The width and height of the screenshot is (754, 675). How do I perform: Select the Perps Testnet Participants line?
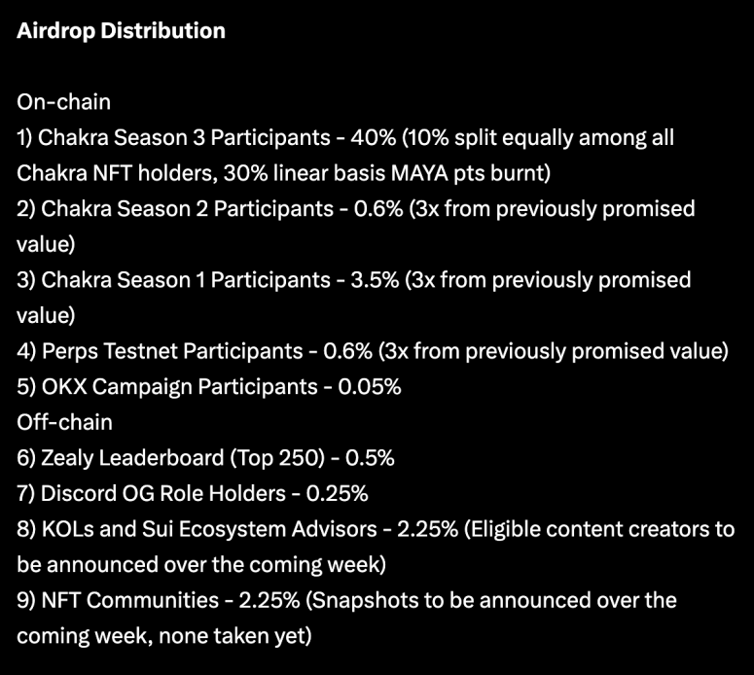point(373,351)
